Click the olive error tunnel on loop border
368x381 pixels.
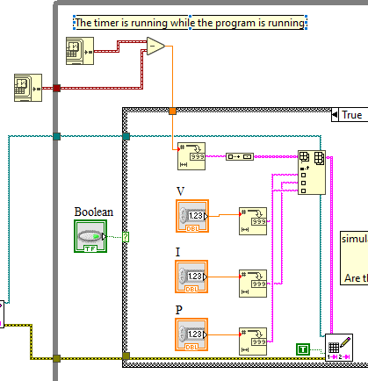point(57,358)
